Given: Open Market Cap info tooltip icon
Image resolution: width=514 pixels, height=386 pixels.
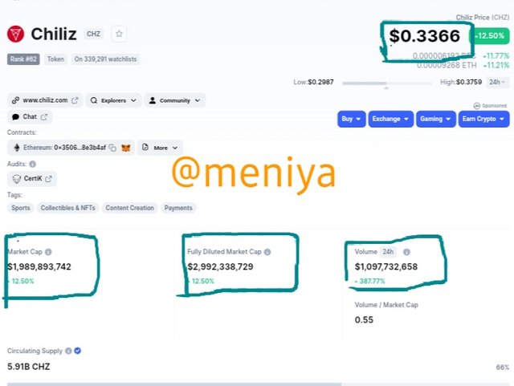Looking at the screenshot, I should [x=48, y=252].
